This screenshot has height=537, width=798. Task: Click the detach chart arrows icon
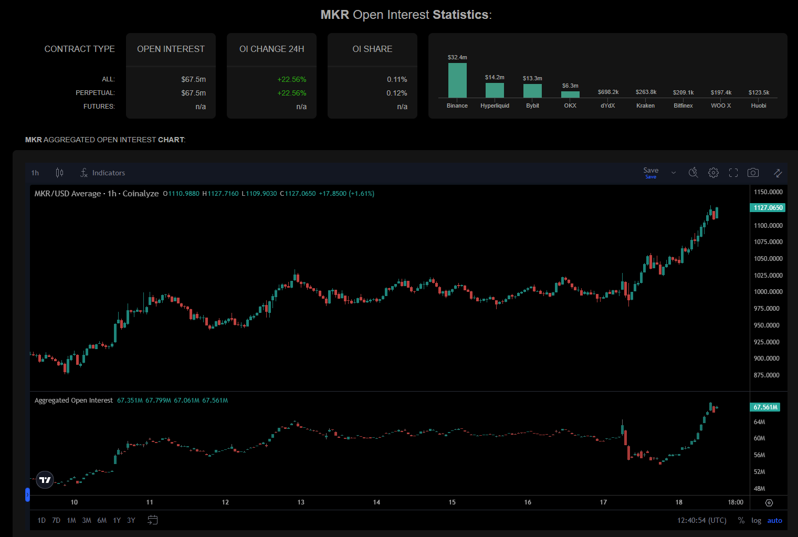[x=778, y=173]
